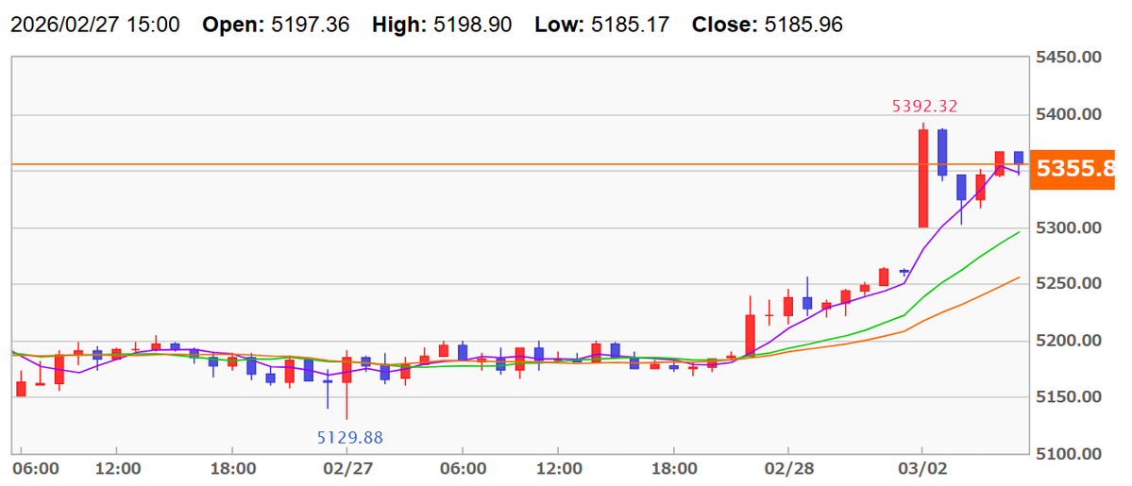
Task: Click the 5300.00 price axis label
Action: (1069, 228)
